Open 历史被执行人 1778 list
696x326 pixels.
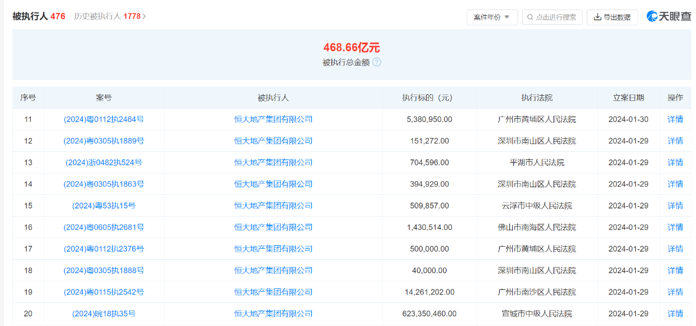click(x=110, y=17)
